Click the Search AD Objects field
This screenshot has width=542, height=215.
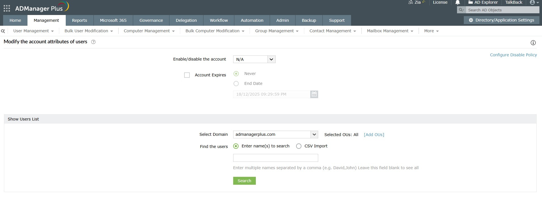(503, 10)
